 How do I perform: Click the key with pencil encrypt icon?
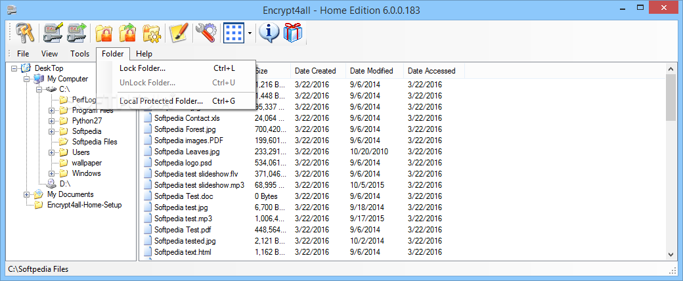click(53, 33)
